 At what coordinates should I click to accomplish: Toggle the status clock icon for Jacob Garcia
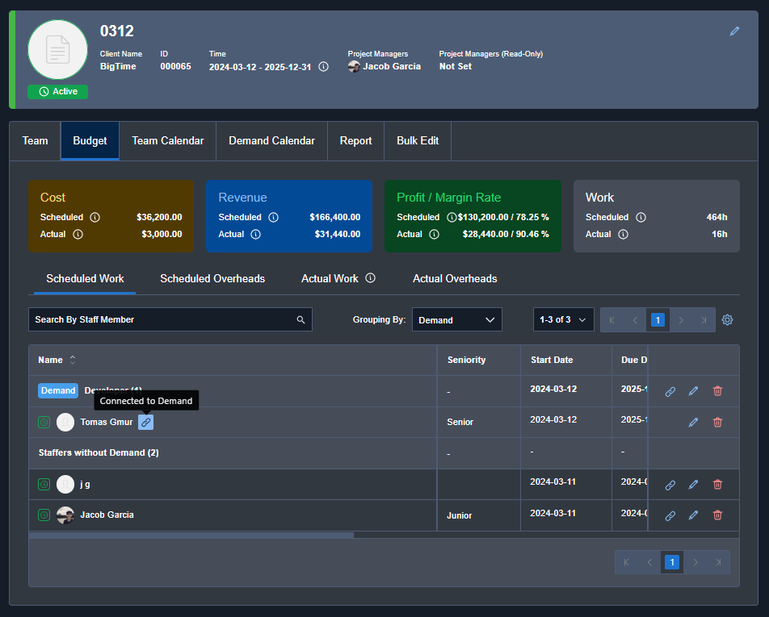pos(44,515)
